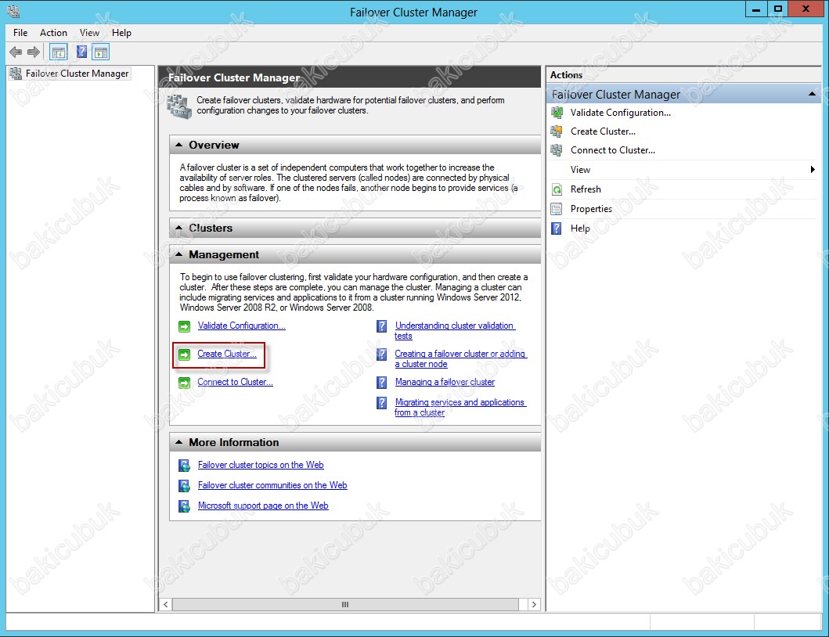Collapse the Management section
Viewport: 829px width, 637px height.
point(178,254)
